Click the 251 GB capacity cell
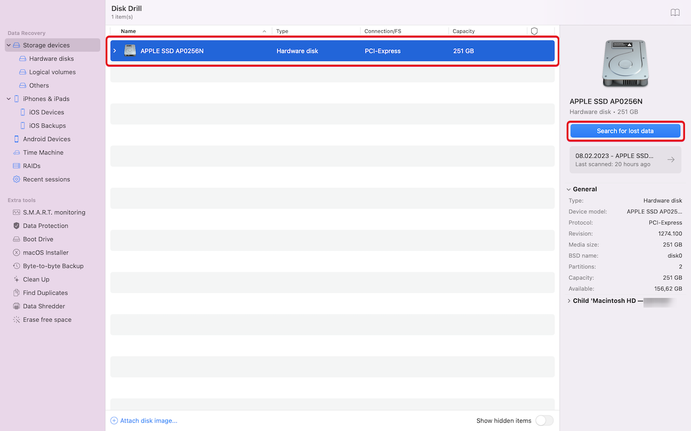Screen dimensions: 691x431 tap(464, 51)
